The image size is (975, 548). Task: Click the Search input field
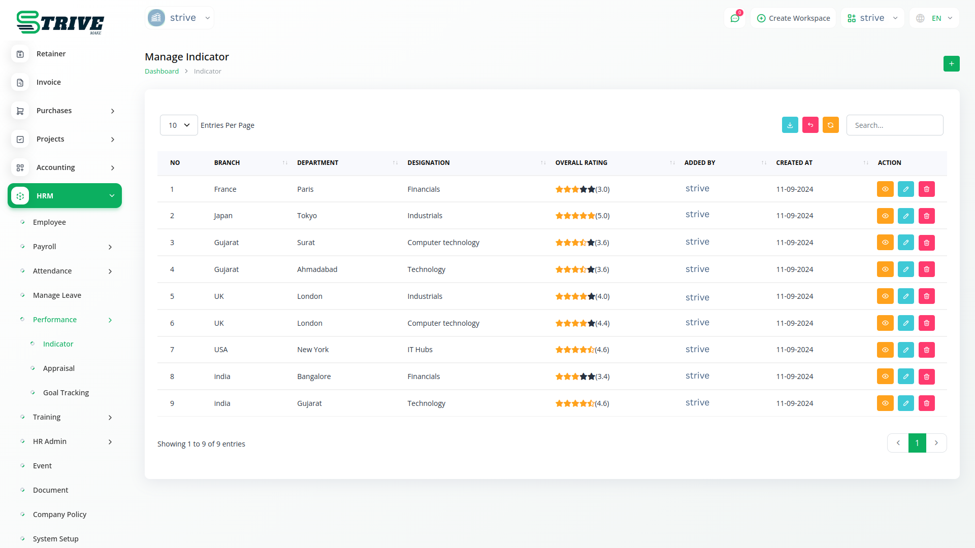tap(894, 125)
